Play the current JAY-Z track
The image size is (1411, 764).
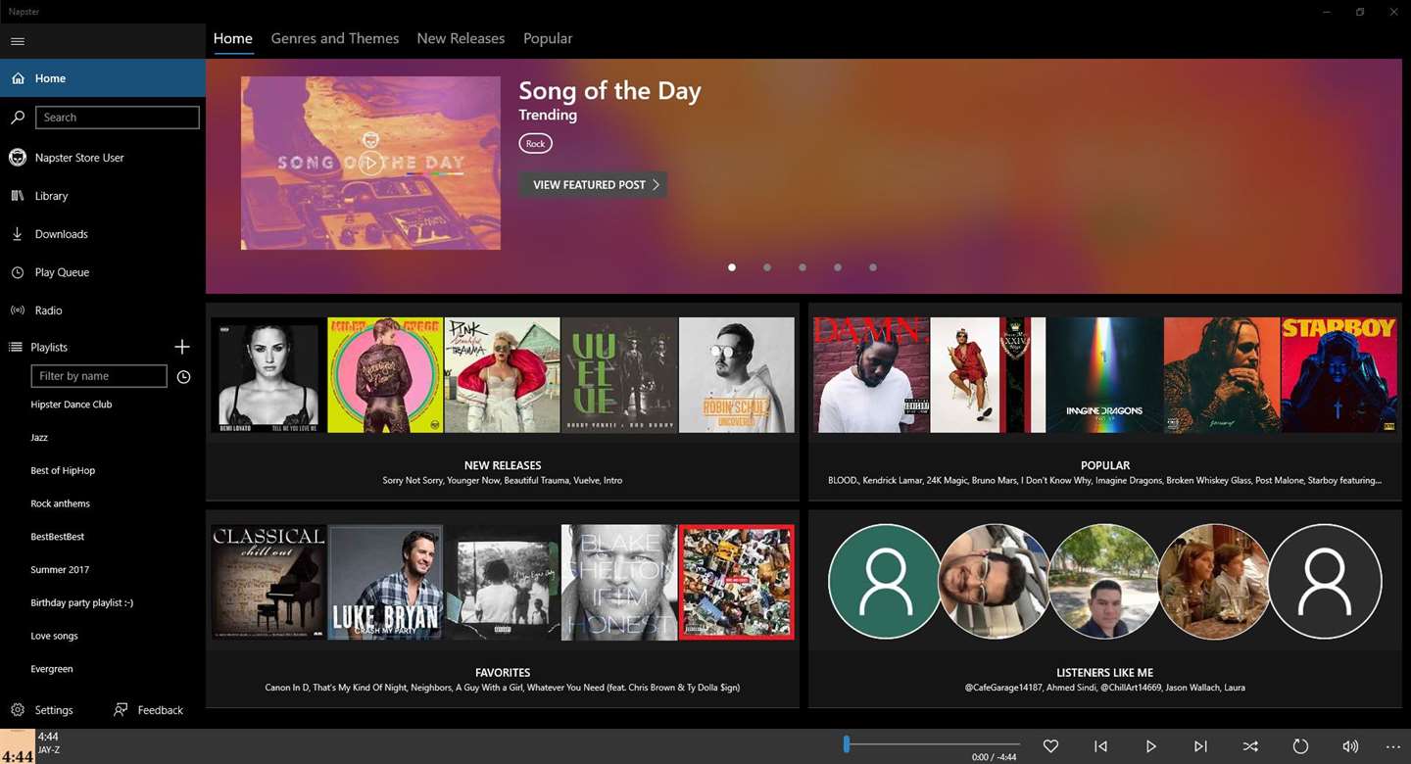coord(1150,746)
